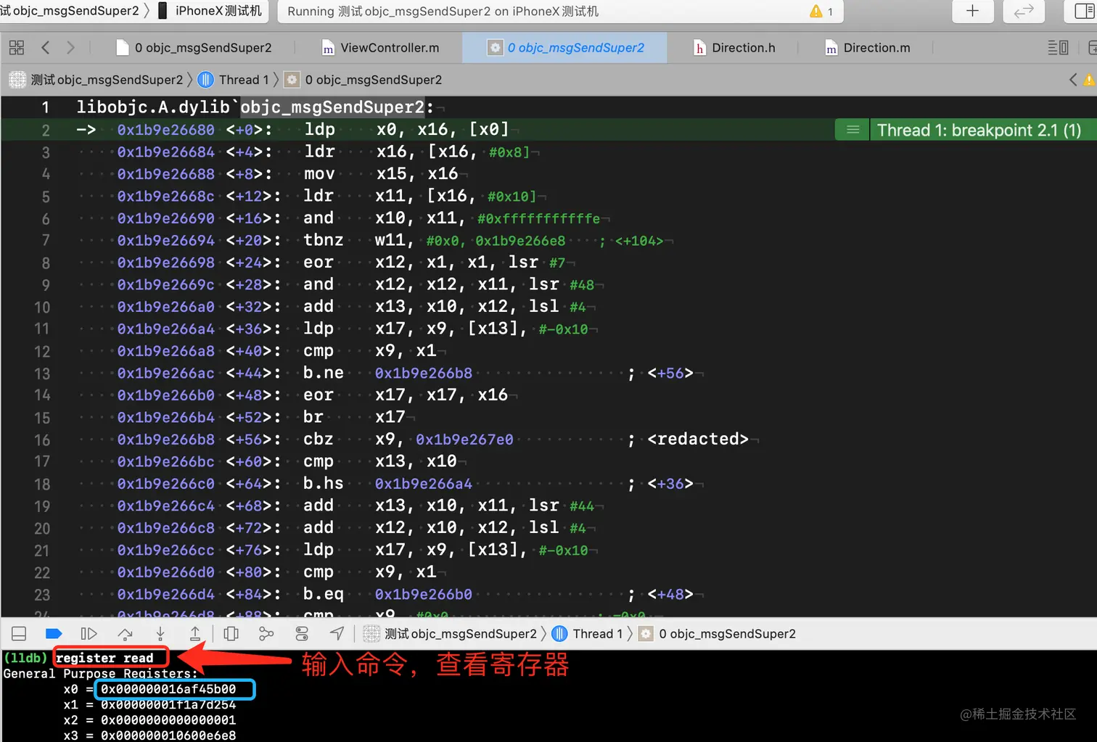Image resolution: width=1097 pixels, height=742 pixels.
Task: Open the iPhoneX测试机 device selector
Action: (x=210, y=11)
